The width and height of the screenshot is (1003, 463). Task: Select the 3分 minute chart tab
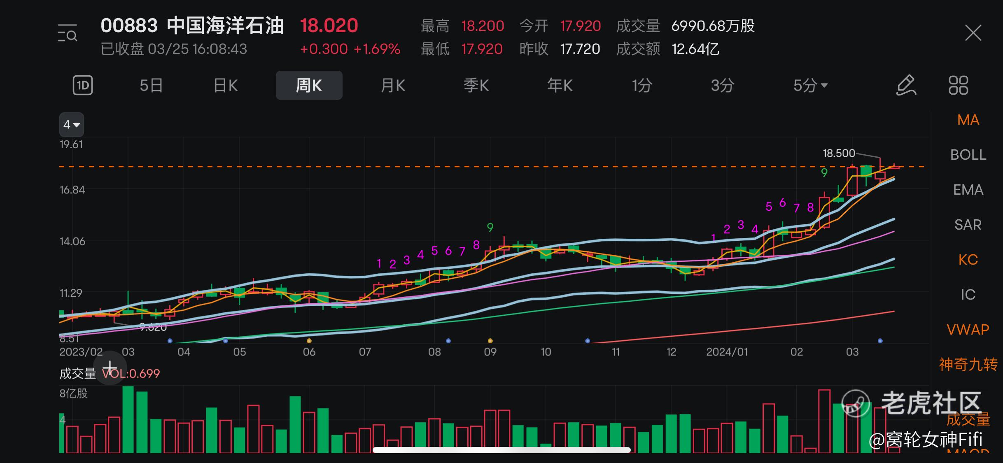coord(723,86)
